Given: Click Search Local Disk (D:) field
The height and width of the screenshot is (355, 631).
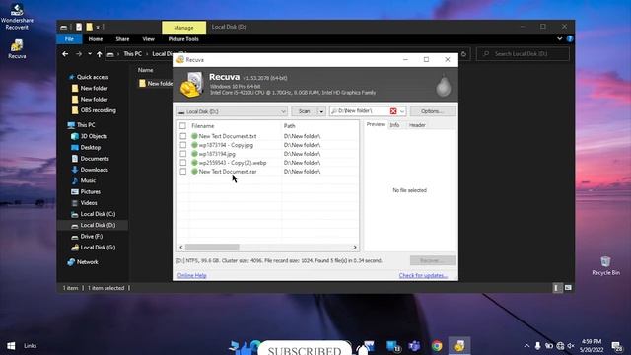Looking at the screenshot, I should pos(524,54).
